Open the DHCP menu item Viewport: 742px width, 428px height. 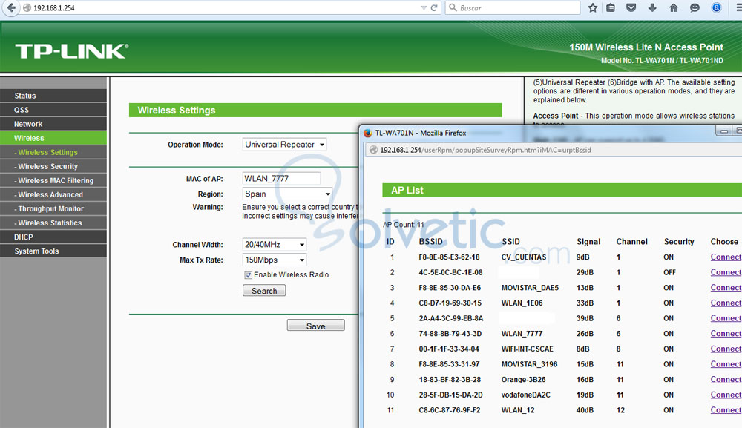pyautogui.click(x=53, y=237)
